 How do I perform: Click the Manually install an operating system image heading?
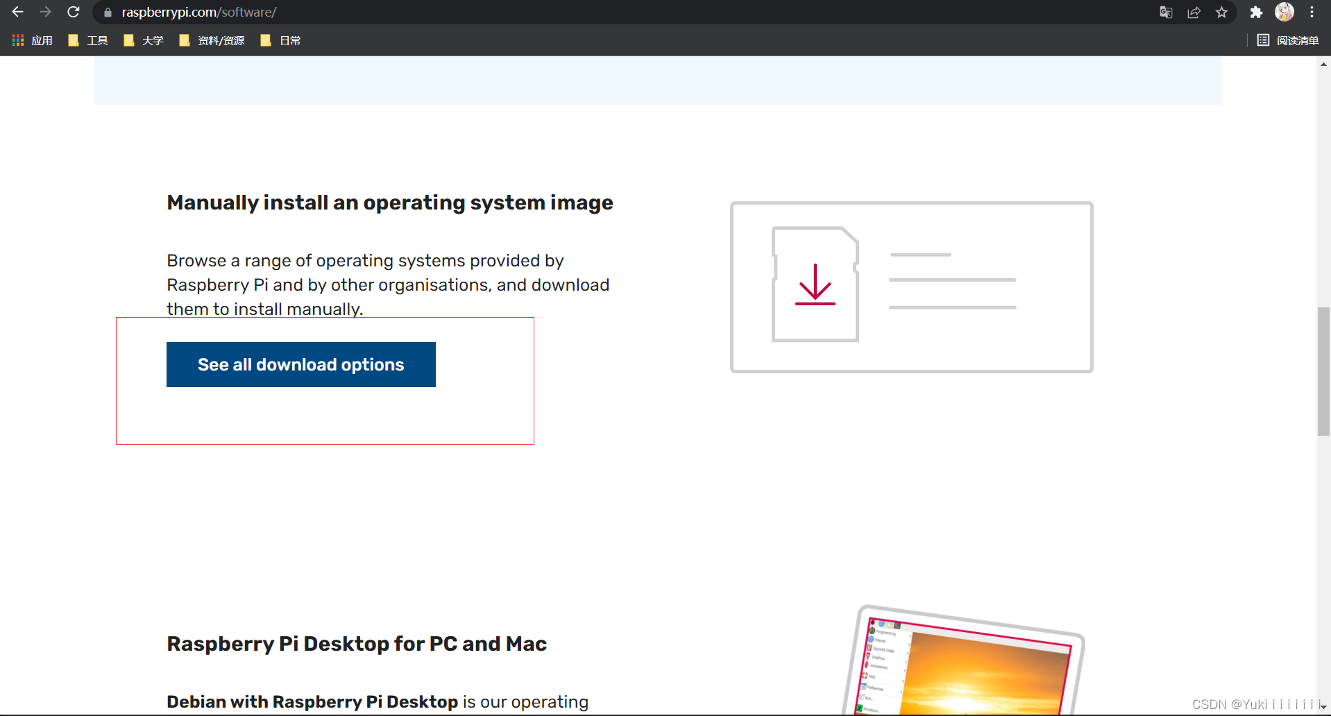click(390, 203)
